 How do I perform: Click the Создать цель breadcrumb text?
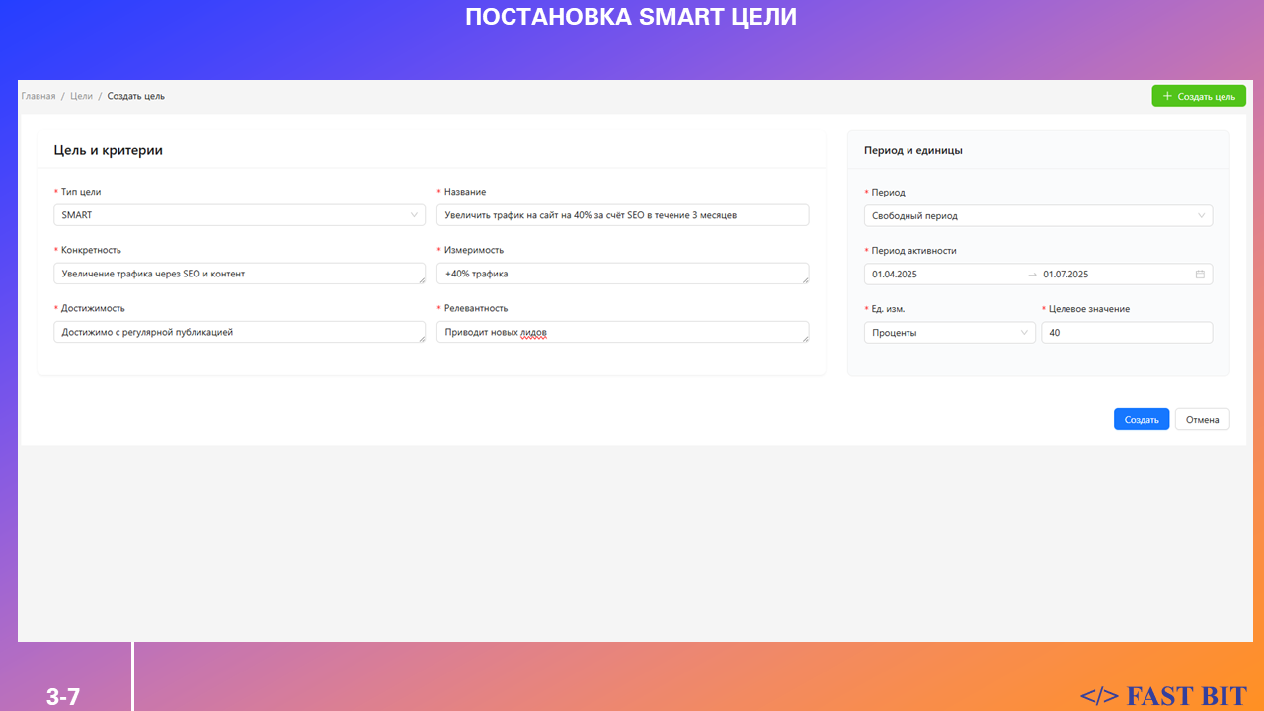pos(136,96)
